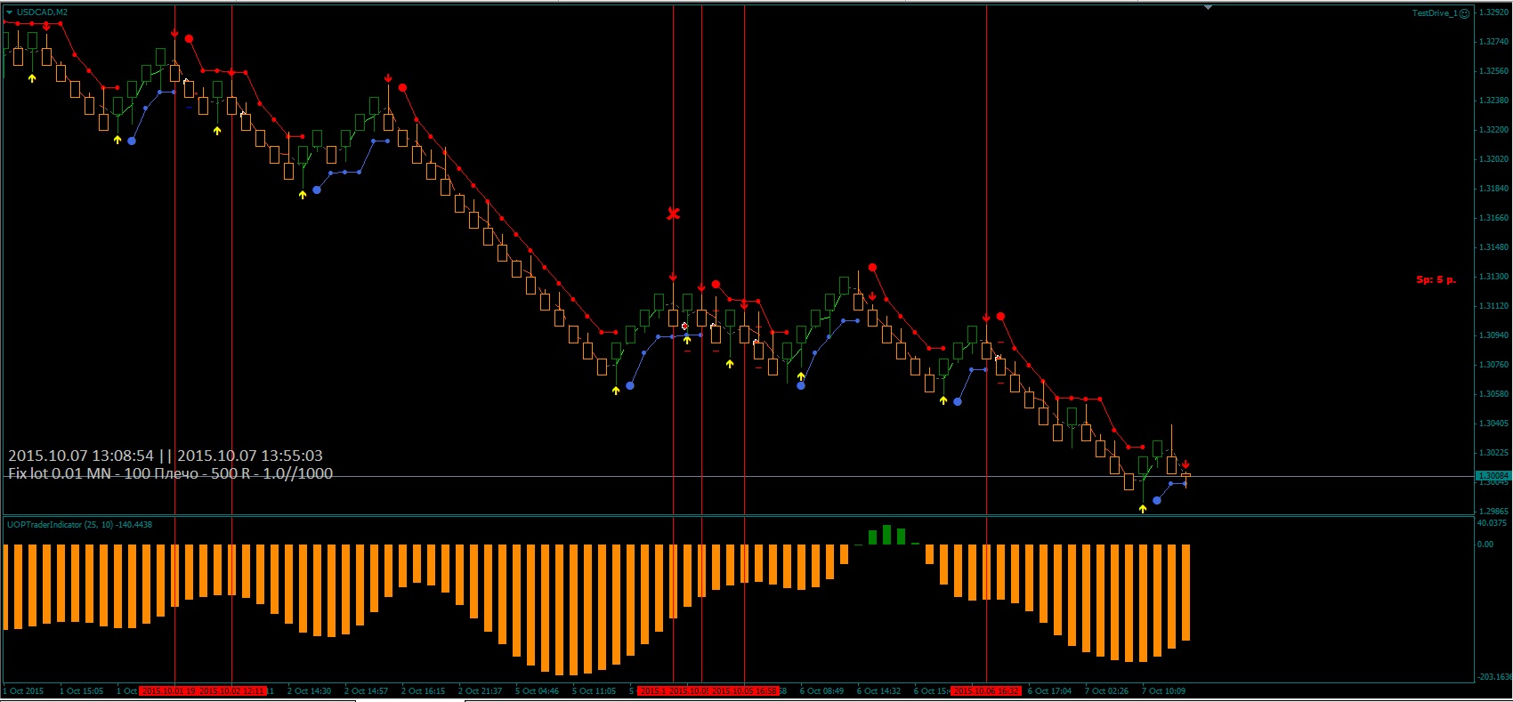
Task: Click the red X cross marker on chart
Action: tap(674, 214)
